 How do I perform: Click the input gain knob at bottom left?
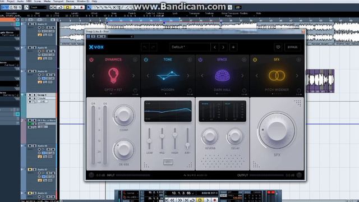(91, 175)
